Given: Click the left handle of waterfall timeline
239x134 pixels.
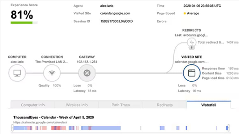Looking at the screenshot, I should pyautogui.click(x=12, y=128).
